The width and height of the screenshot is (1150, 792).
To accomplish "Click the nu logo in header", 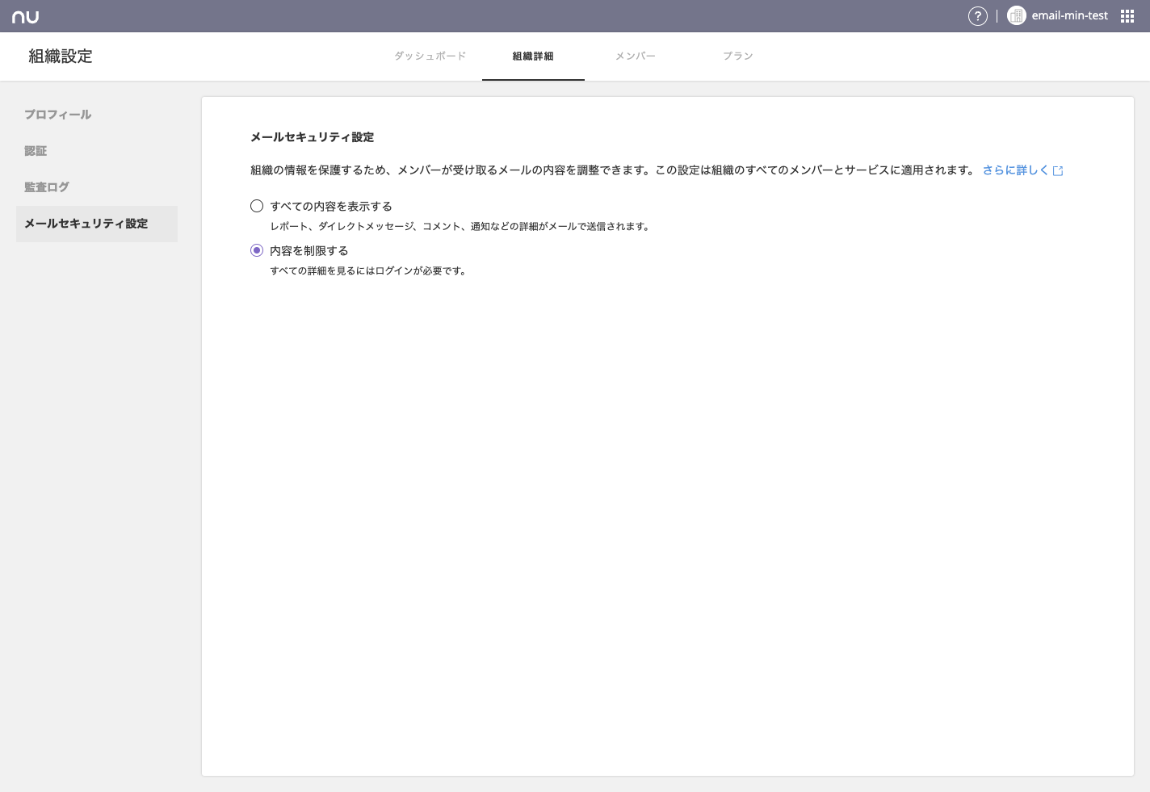I will click(25, 16).
